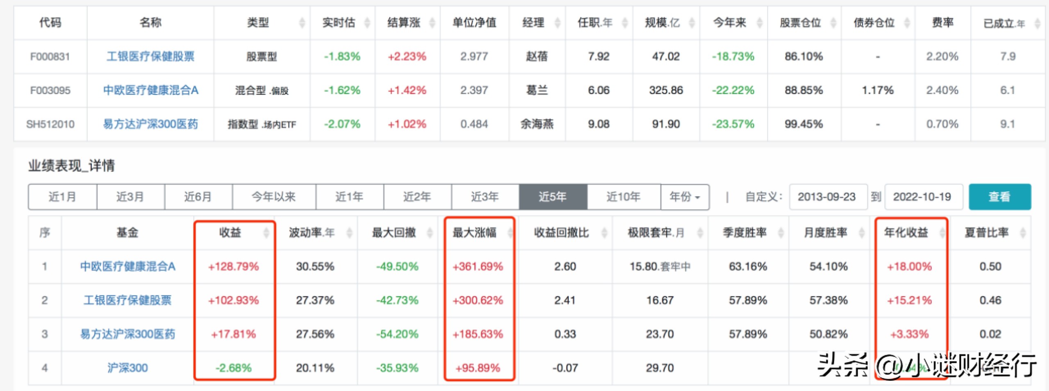Click fund code SH512010
The image size is (1049, 391).
pyautogui.click(x=50, y=124)
